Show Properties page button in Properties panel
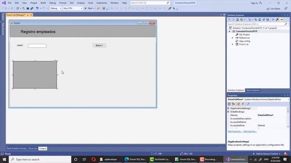The width and height of the screenshot is (291, 163). click(x=239, y=104)
